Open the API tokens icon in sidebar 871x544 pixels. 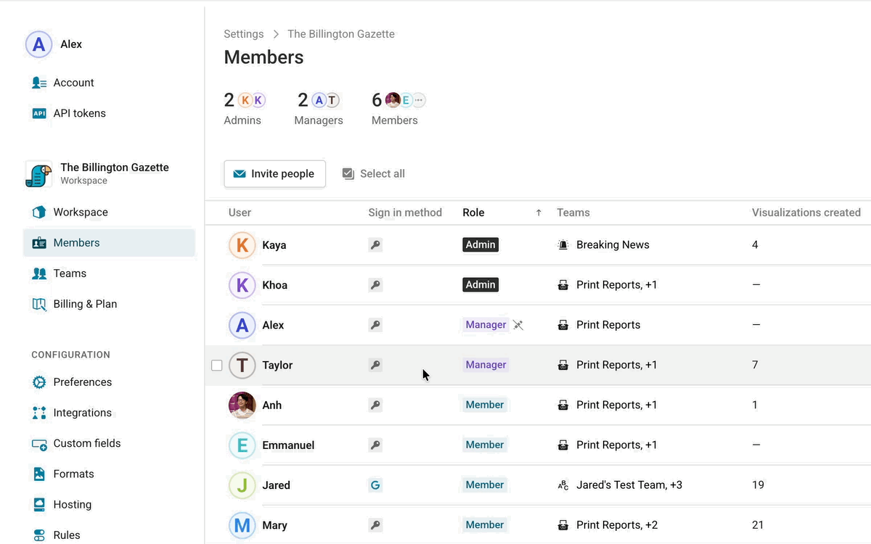coord(39,113)
